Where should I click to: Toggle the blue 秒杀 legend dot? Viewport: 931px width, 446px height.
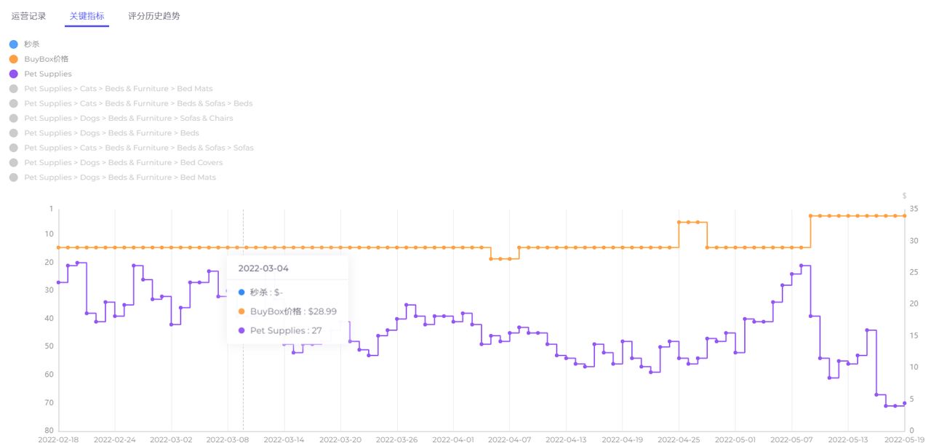14,44
